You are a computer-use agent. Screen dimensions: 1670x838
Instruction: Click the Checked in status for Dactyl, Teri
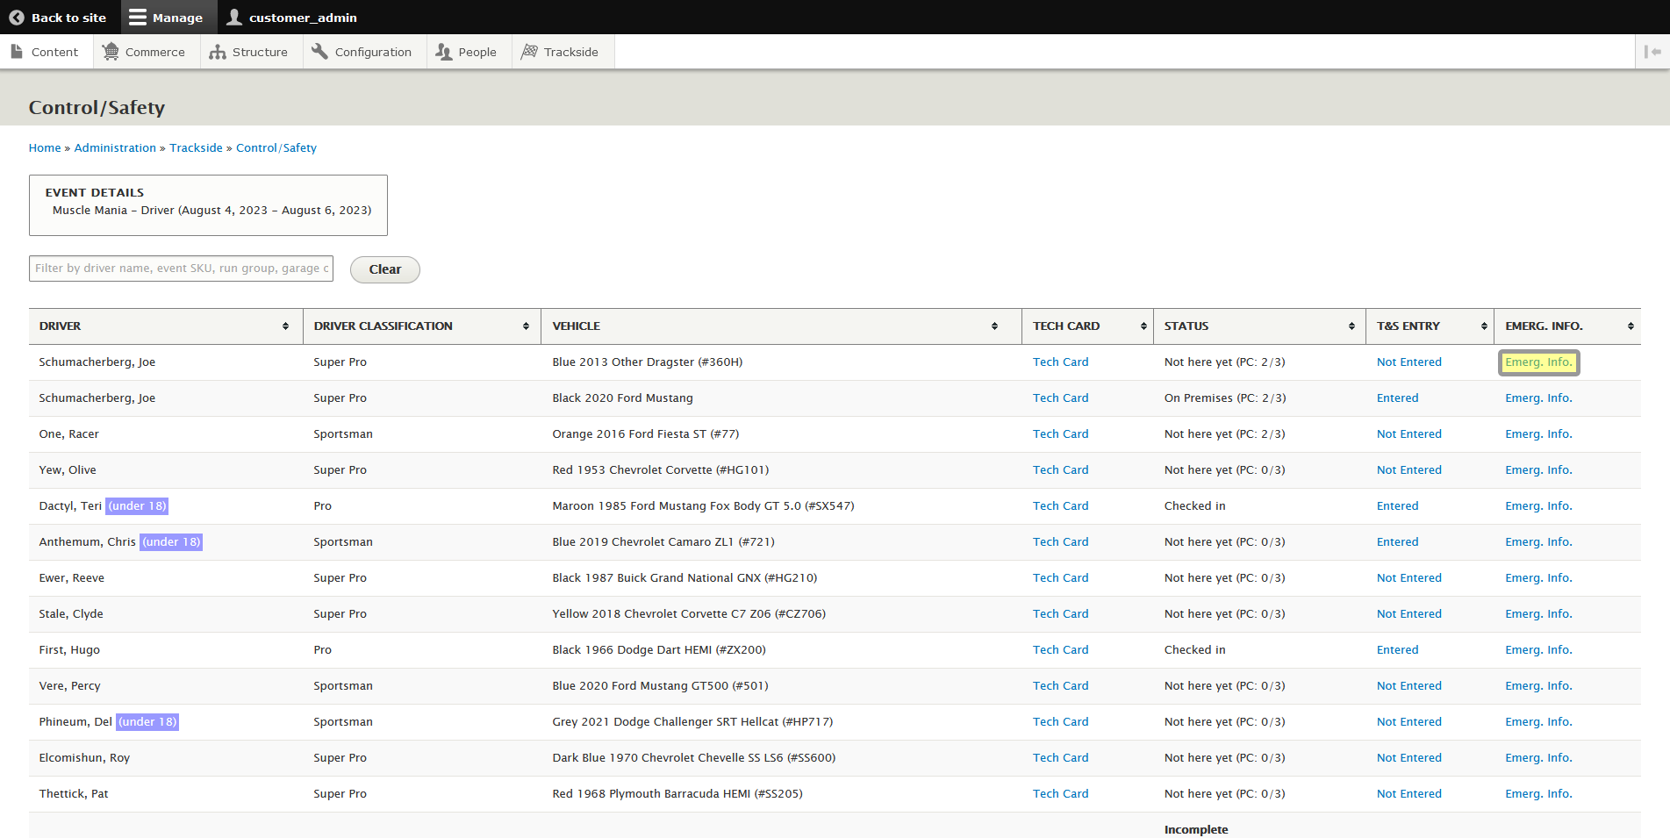[1194, 506]
